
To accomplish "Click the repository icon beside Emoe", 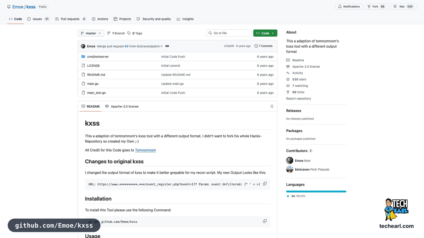I will [x=9, y=7].
